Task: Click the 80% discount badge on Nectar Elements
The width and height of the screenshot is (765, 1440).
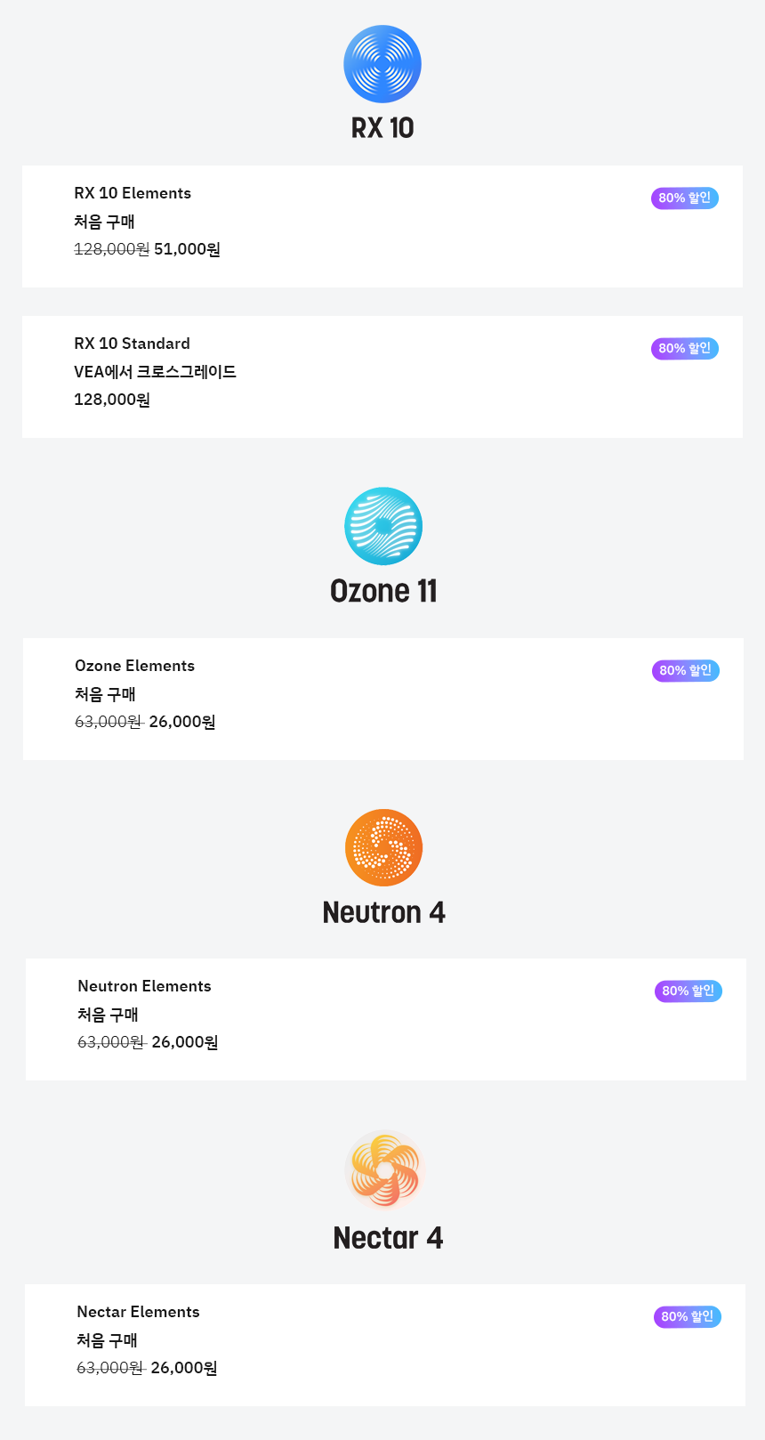Action: (x=688, y=1316)
